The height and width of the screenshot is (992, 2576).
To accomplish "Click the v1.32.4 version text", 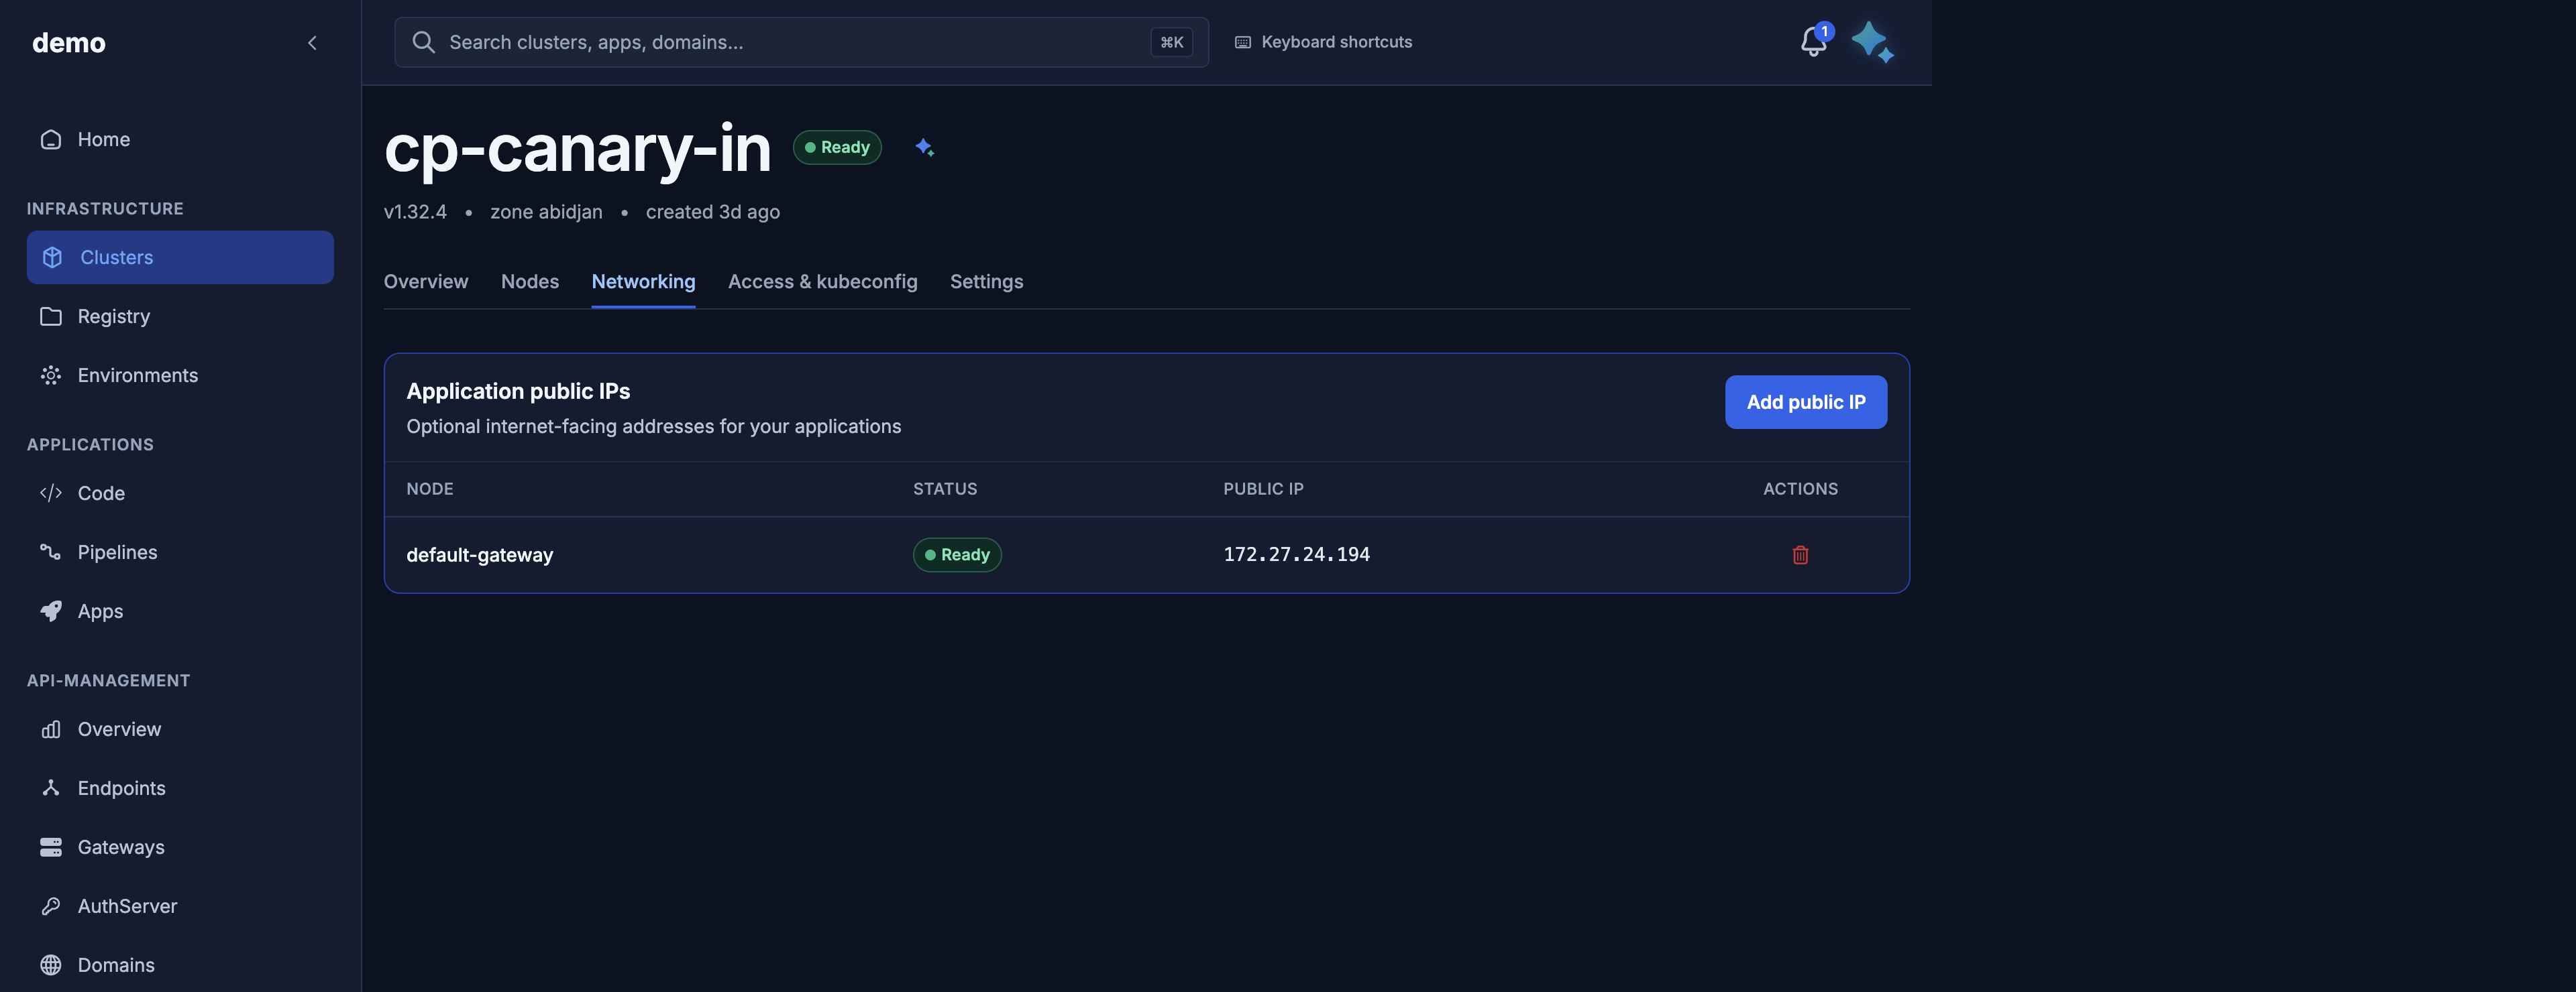I will [x=415, y=212].
